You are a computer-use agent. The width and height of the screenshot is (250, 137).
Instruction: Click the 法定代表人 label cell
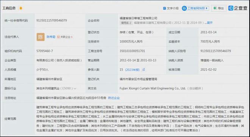(x=18, y=37)
